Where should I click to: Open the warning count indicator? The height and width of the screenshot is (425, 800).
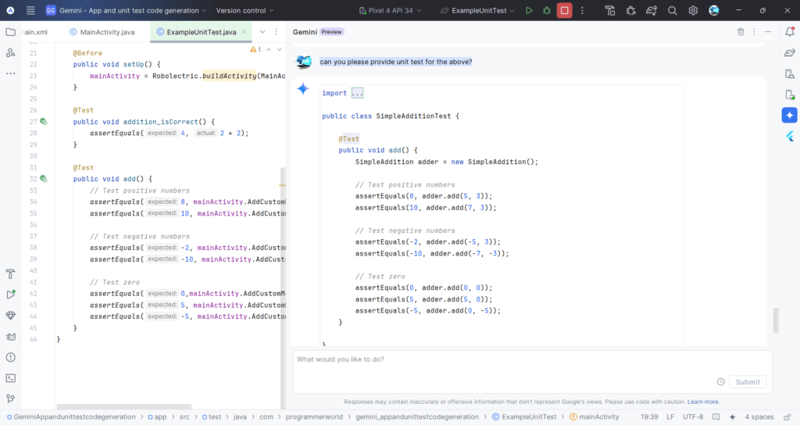click(x=255, y=49)
